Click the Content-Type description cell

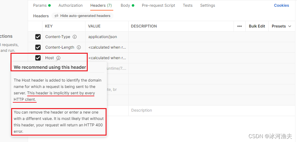pos(212,37)
